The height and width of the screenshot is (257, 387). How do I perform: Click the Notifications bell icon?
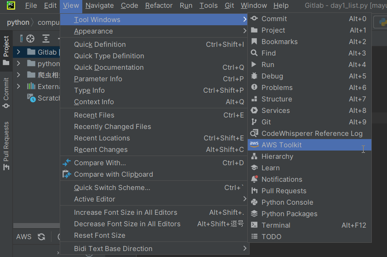click(x=255, y=179)
